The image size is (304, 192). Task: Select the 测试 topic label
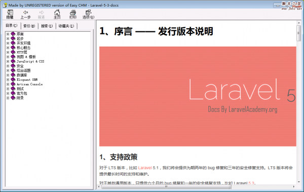pyautogui.click(x=20, y=89)
